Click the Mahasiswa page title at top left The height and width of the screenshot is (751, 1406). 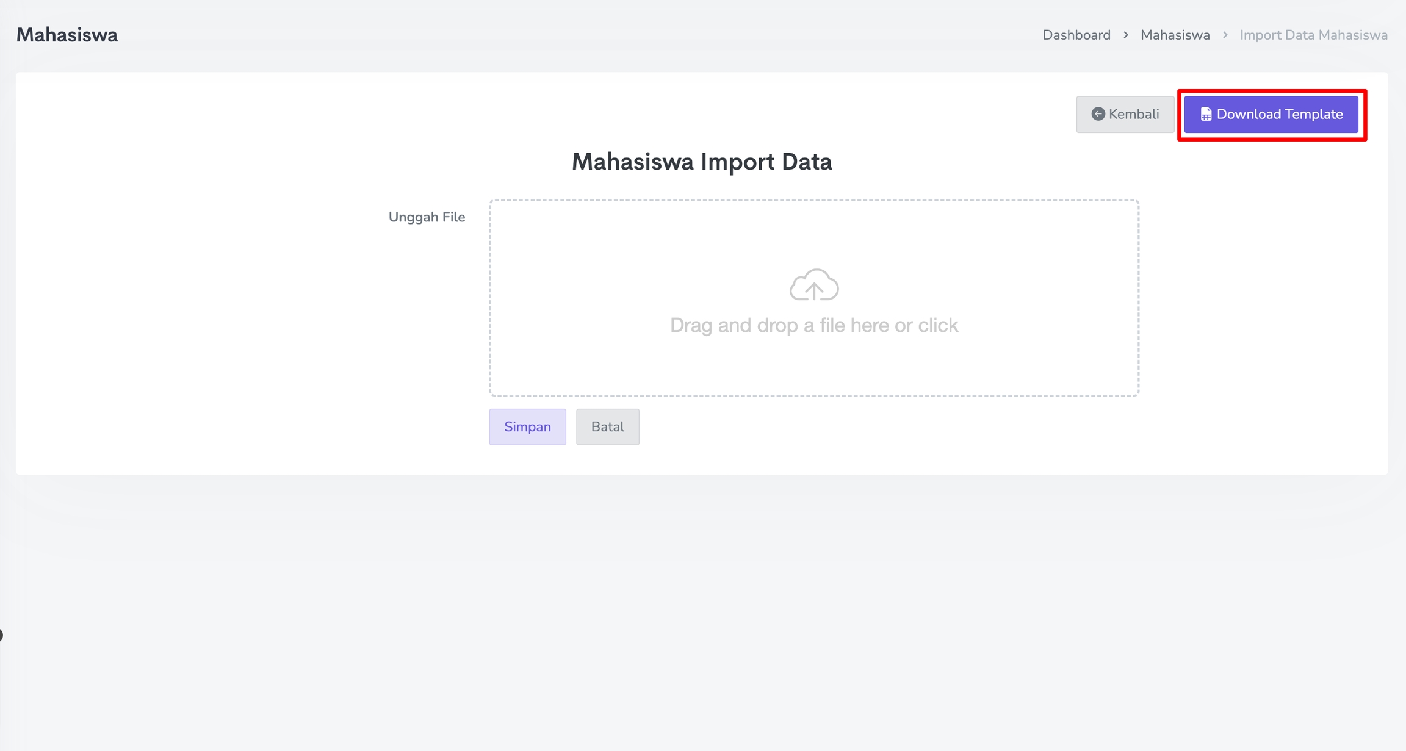click(67, 35)
